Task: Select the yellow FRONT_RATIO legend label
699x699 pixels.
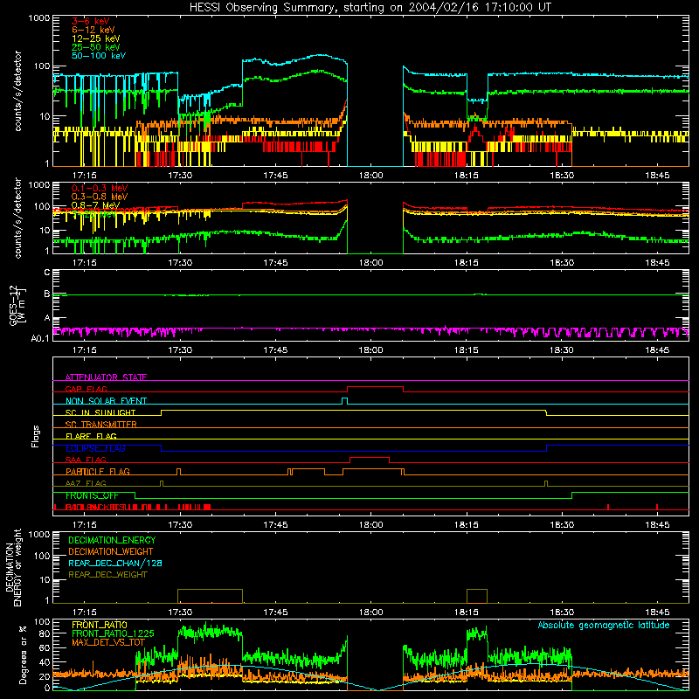Action: click(100, 625)
